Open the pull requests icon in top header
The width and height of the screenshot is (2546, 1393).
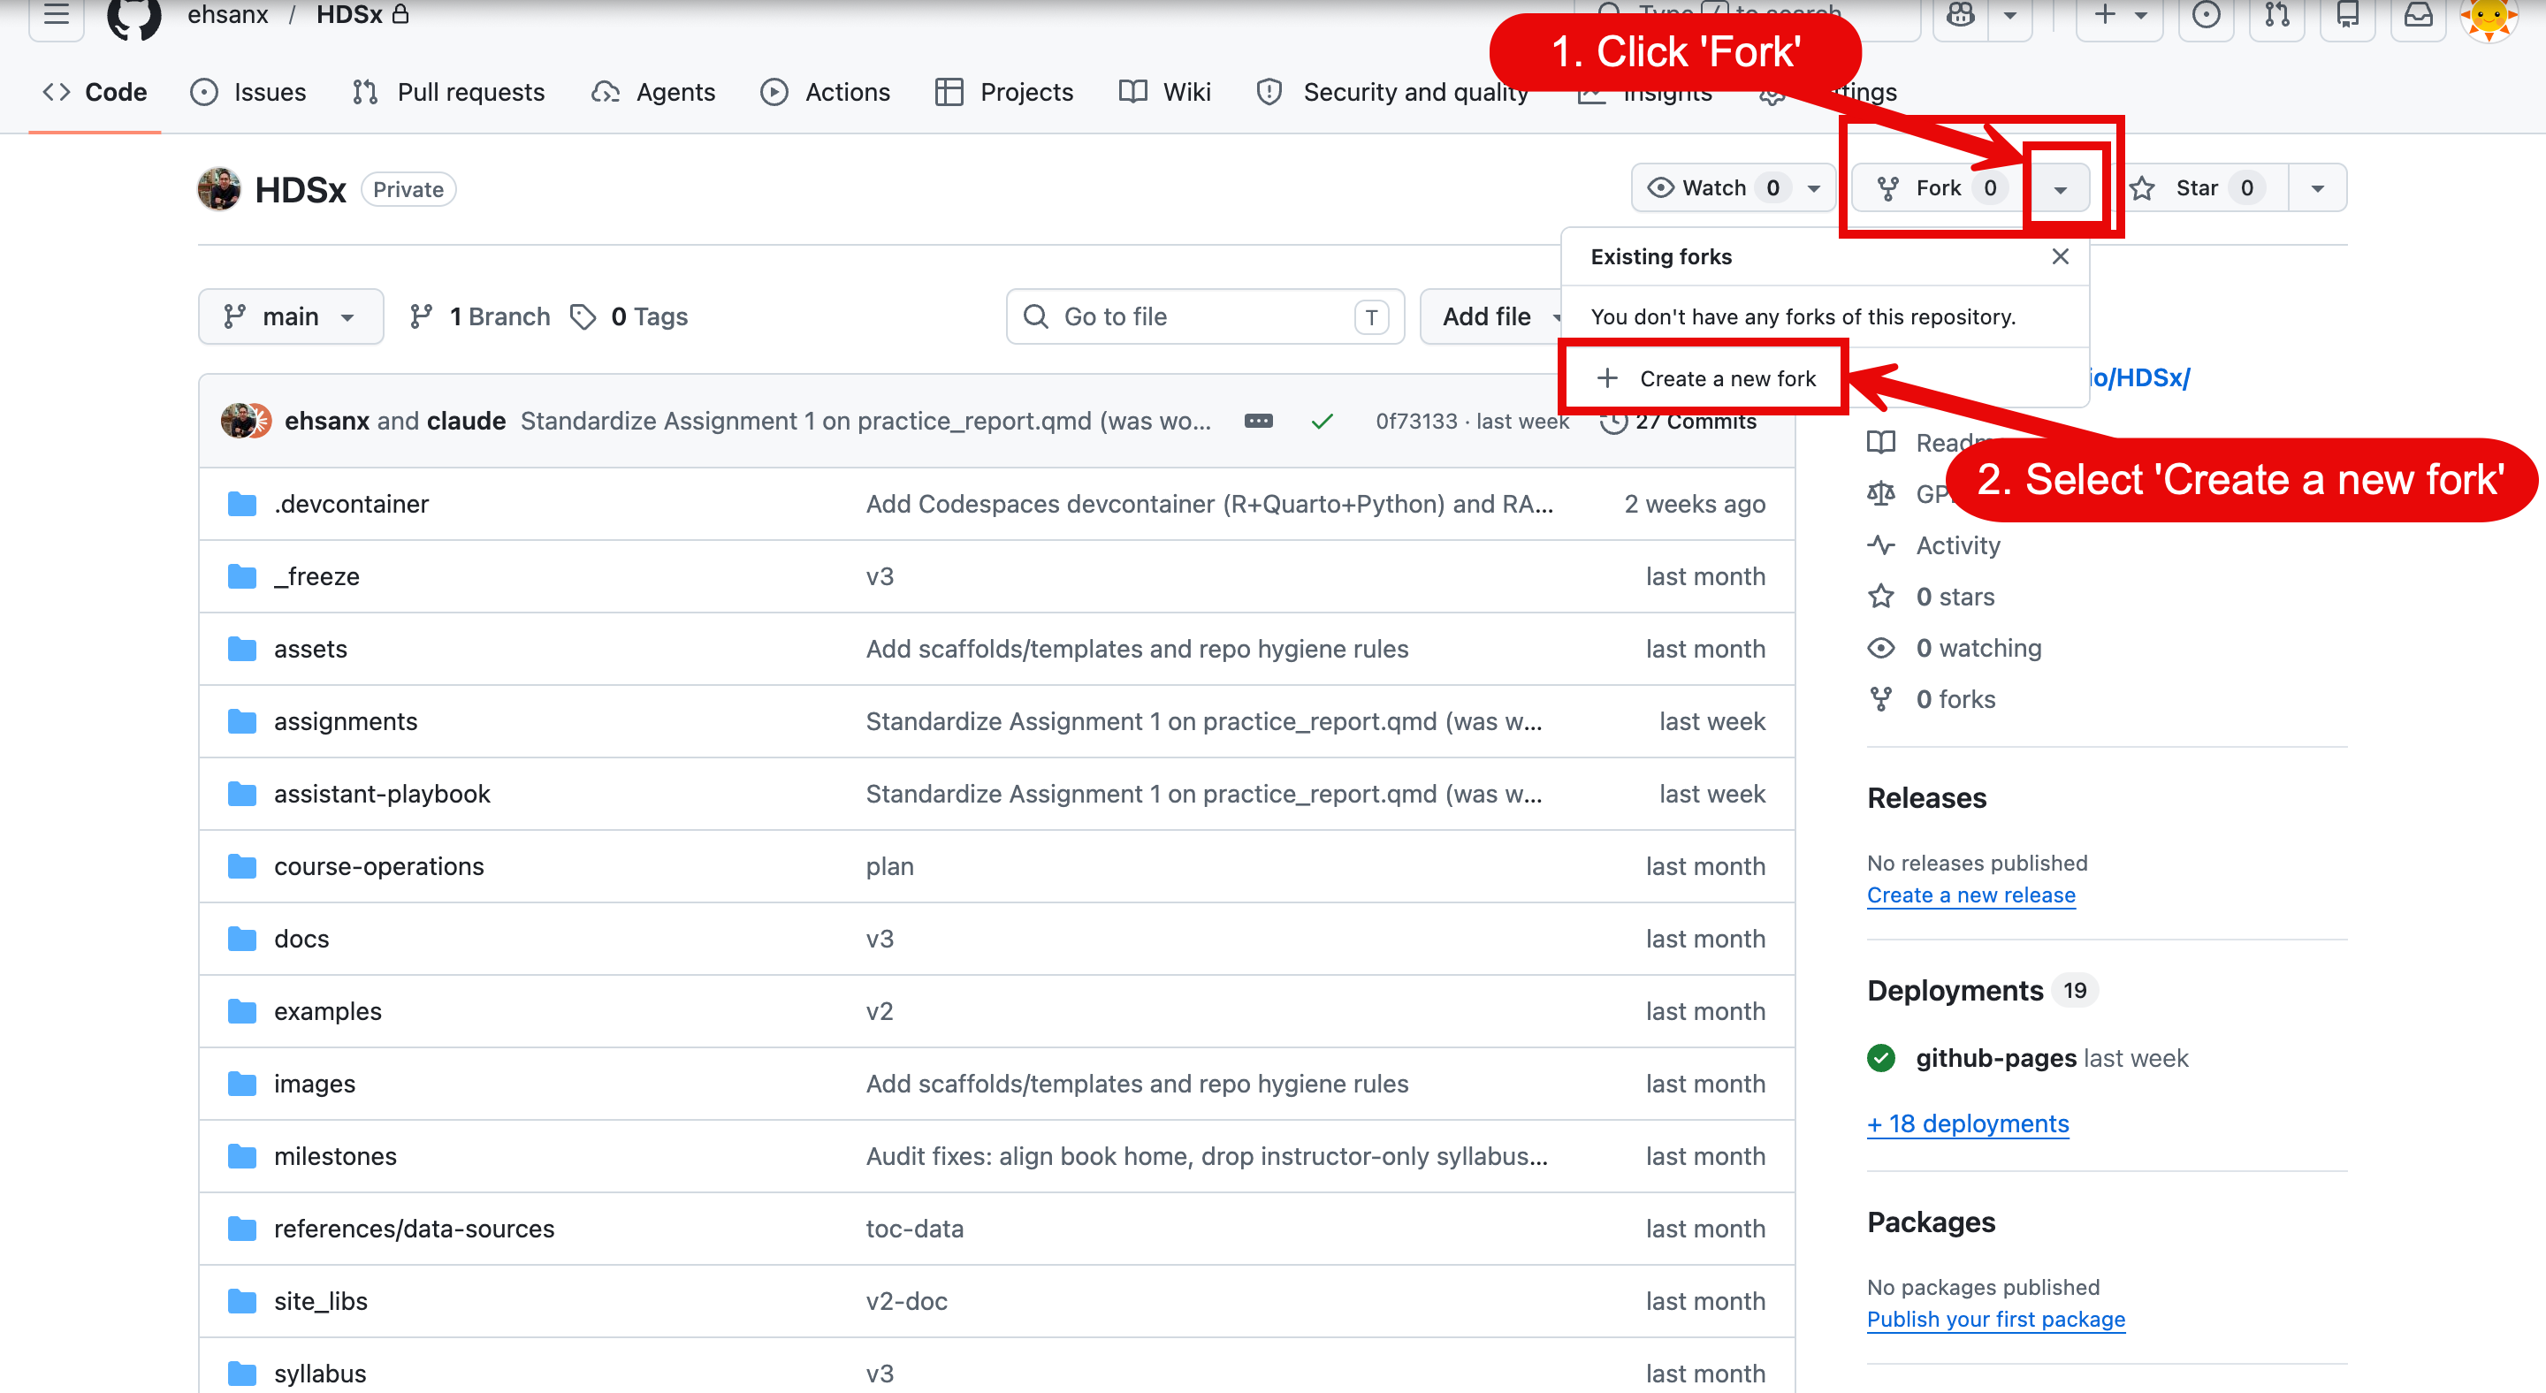(x=2276, y=15)
